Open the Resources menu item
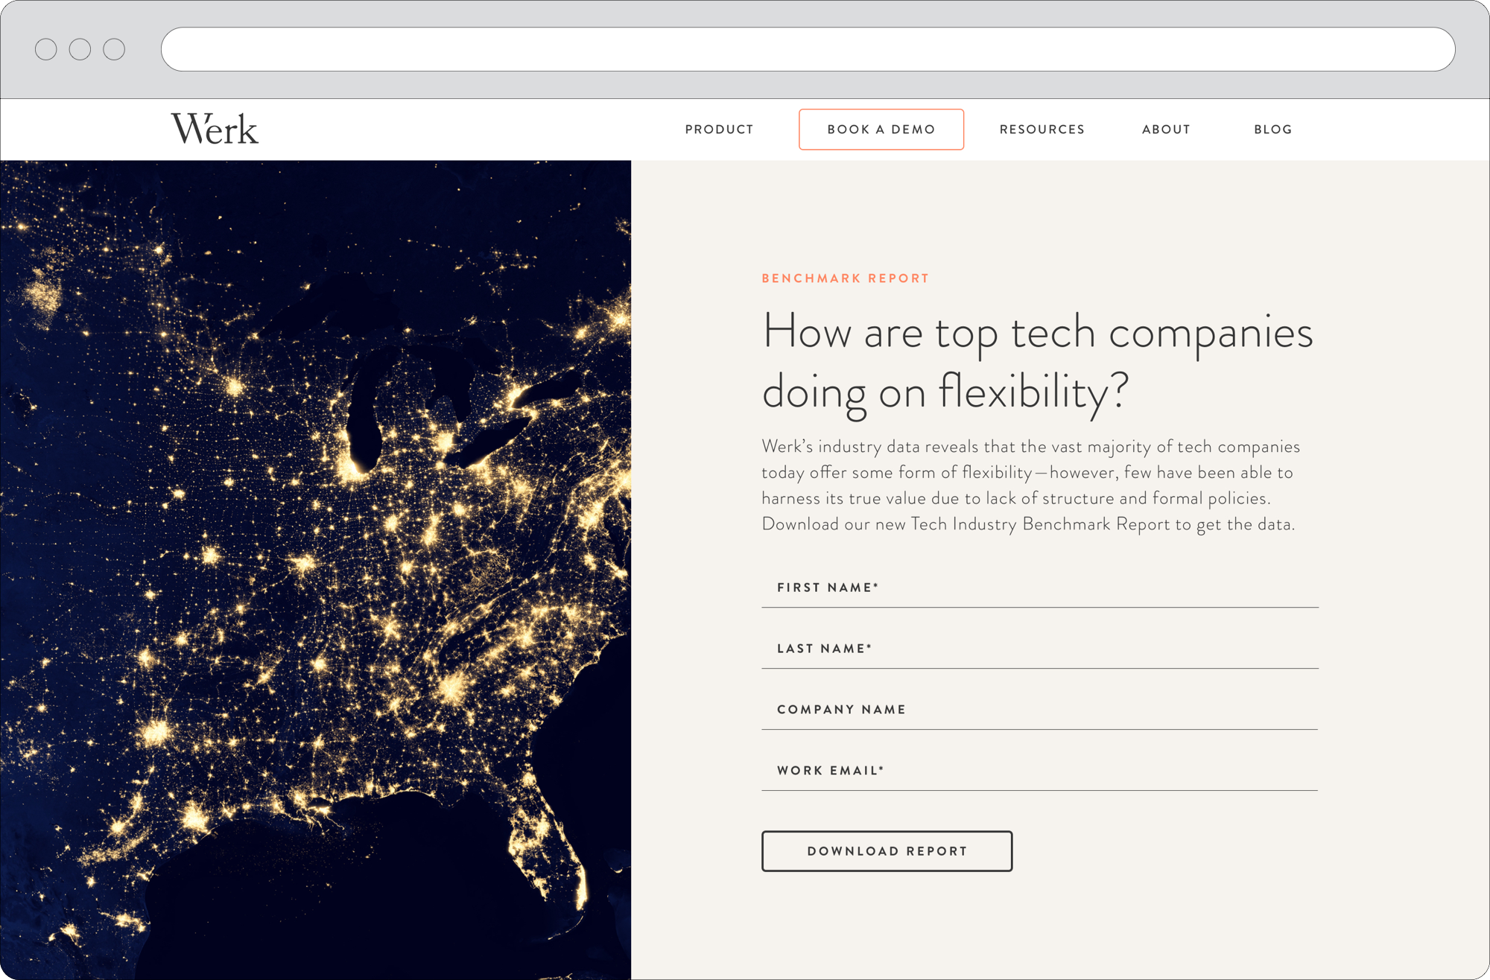Image resolution: width=1490 pixels, height=980 pixels. (x=1042, y=130)
